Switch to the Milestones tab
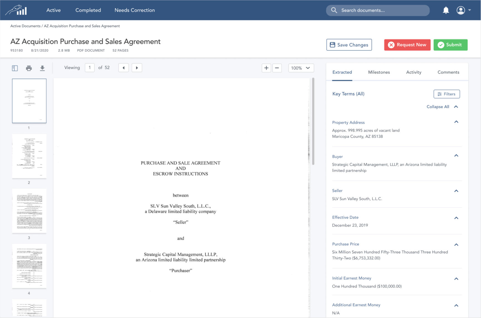The height and width of the screenshot is (318, 481). [379, 72]
